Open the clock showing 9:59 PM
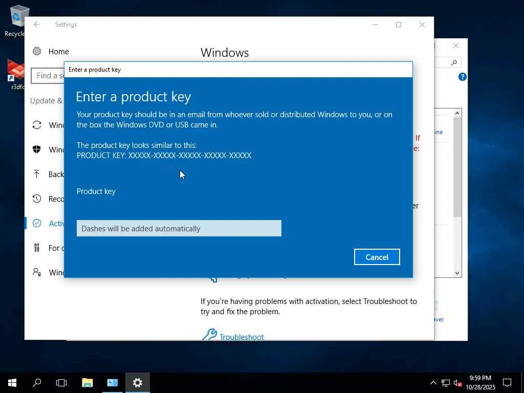524x393 pixels. [x=480, y=383]
